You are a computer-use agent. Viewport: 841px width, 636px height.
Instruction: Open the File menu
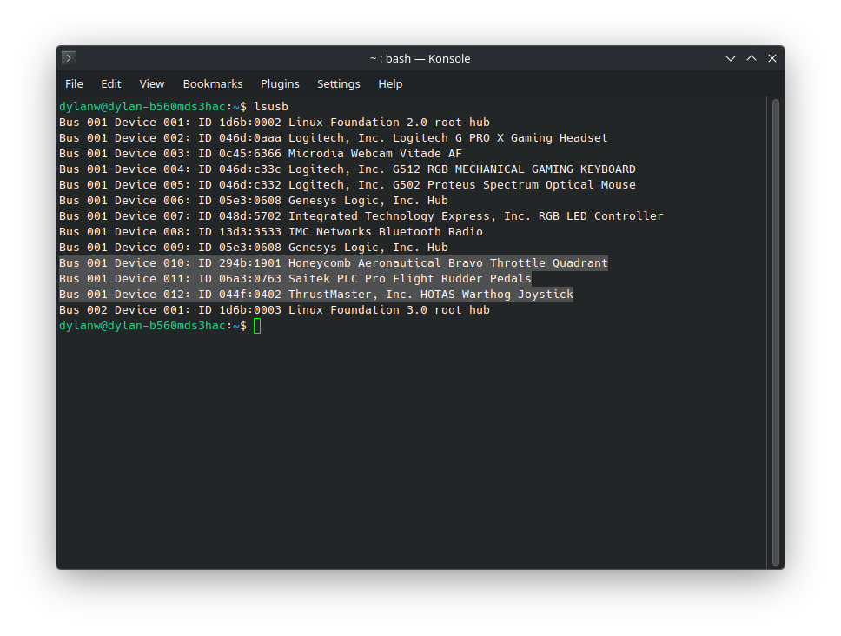tap(74, 84)
